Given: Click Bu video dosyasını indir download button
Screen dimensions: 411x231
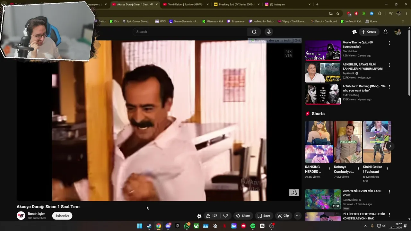Looking at the screenshot, I should pos(271,40).
